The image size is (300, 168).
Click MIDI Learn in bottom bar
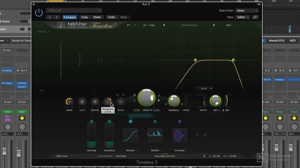click(62, 156)
